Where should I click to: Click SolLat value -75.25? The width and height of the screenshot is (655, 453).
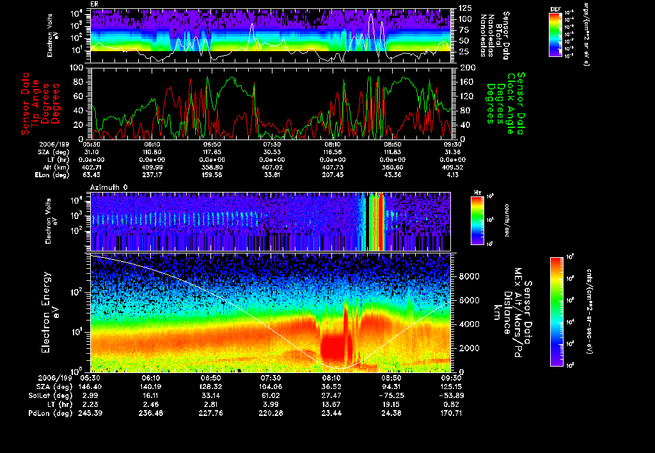point(391,395)
